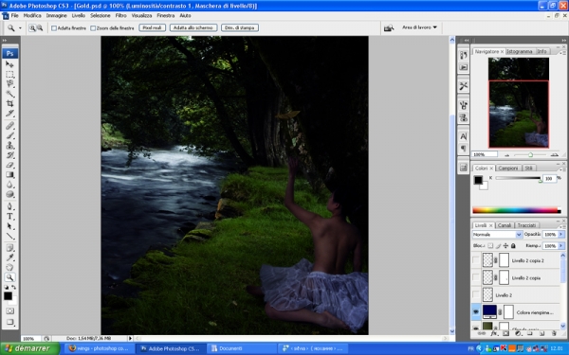The width and height of the screenshot is (569, 355).
Task: Add a layer style (fx)
Action: 493,333
